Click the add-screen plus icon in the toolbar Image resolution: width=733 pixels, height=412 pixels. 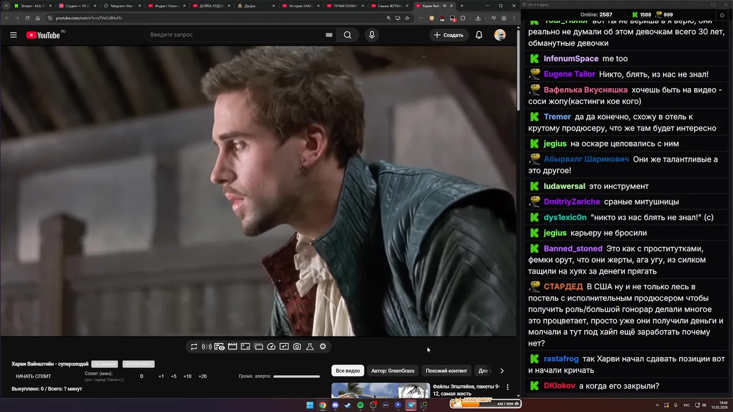284,347
